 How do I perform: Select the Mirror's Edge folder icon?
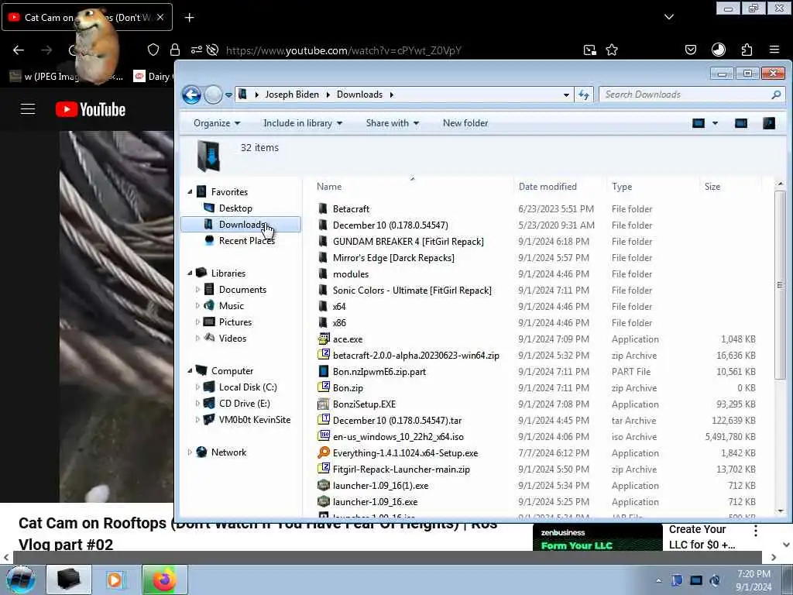323,257
